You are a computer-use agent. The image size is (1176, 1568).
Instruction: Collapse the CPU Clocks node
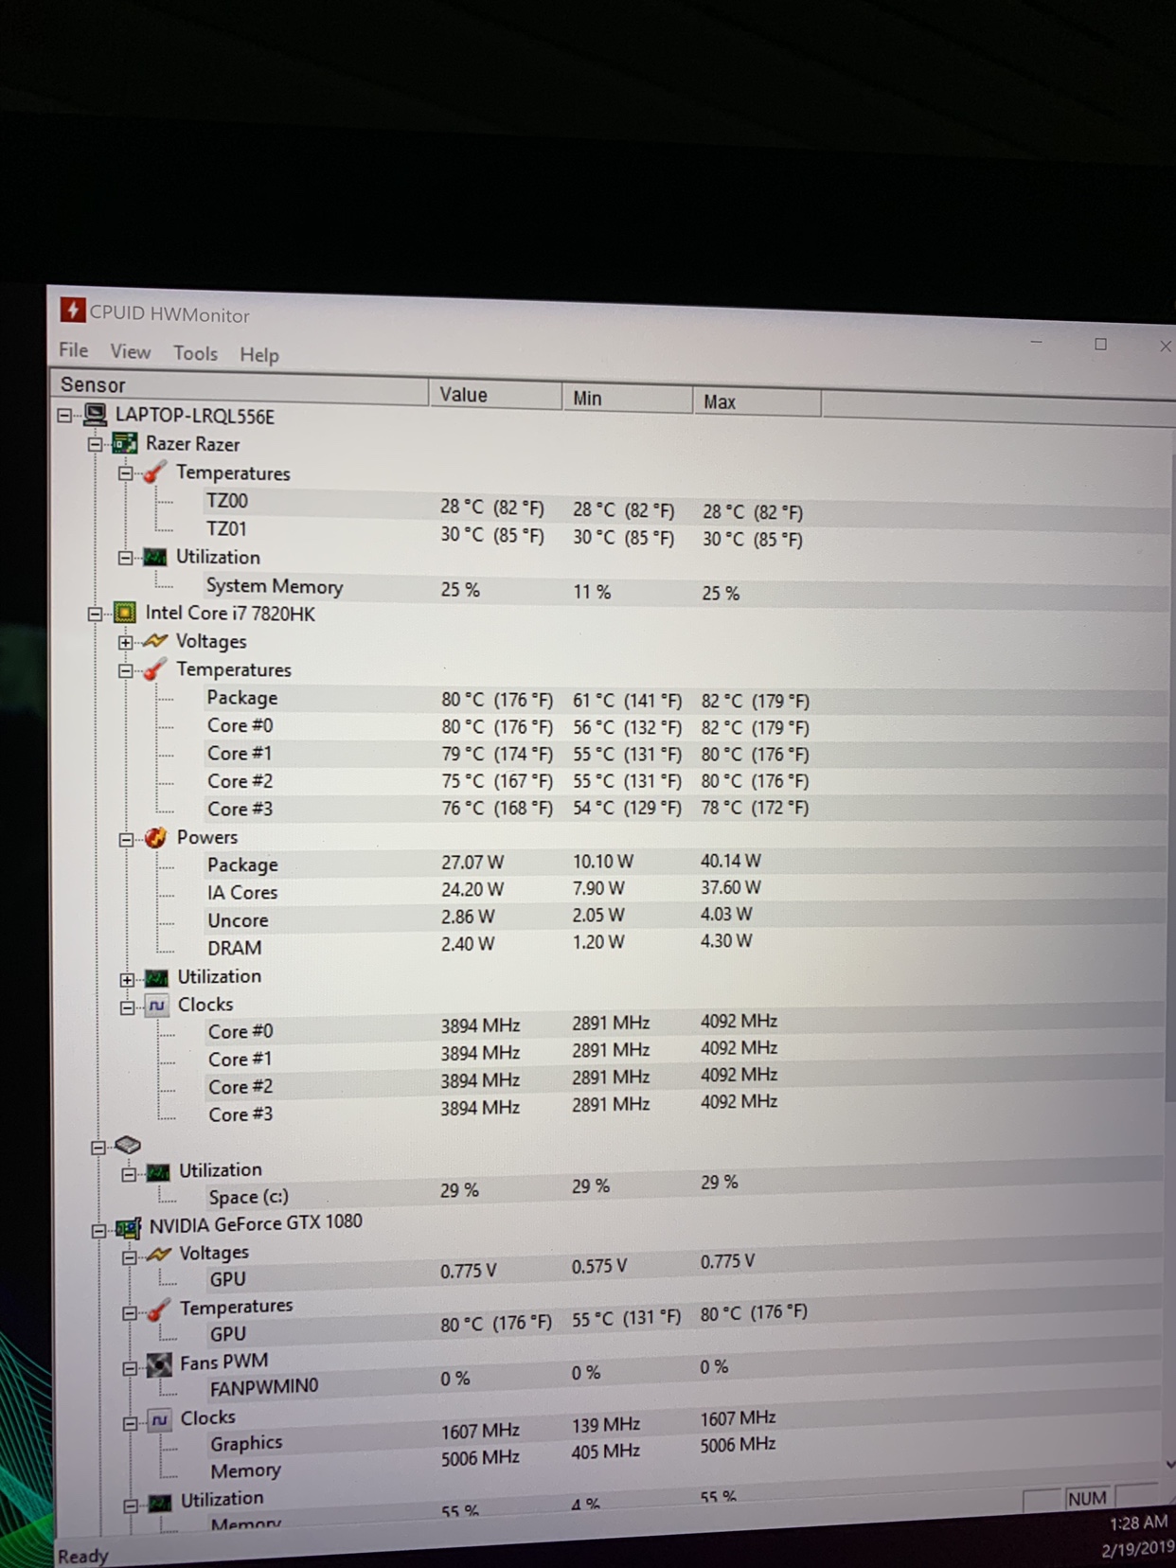coord(126,1007)
